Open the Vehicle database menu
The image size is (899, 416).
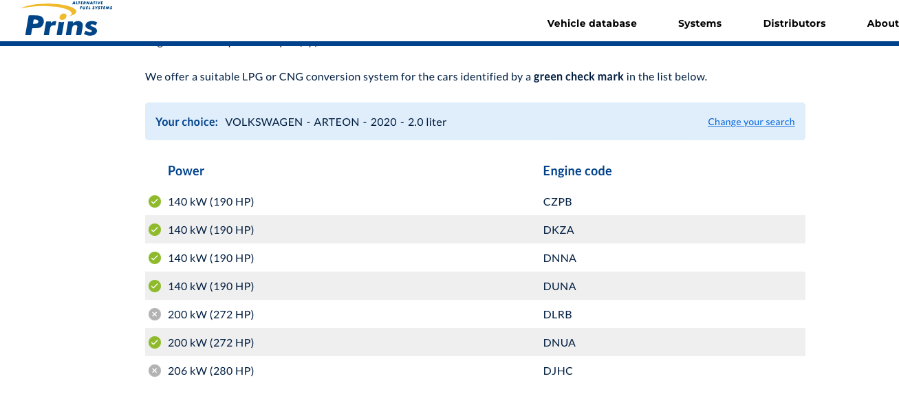click(592, 23)
